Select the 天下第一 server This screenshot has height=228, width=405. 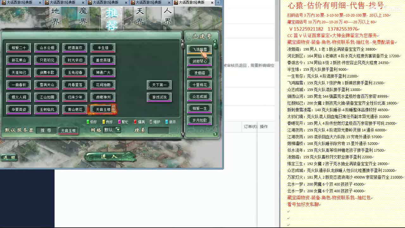[159, 85]
